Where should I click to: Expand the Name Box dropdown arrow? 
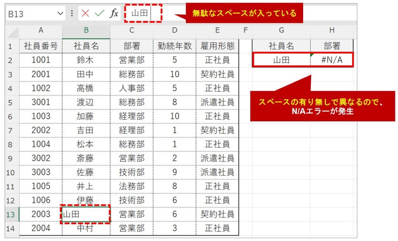click(x=60, y=14)
